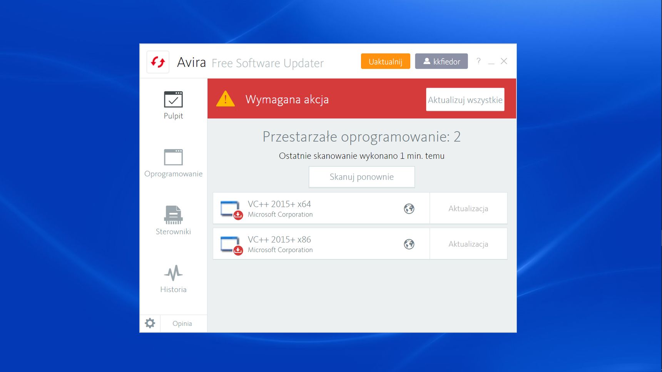The image size is (662, 372).
Task: Select the VC++ 2015+ x86 entry name
Action: (x=279, y=239)
